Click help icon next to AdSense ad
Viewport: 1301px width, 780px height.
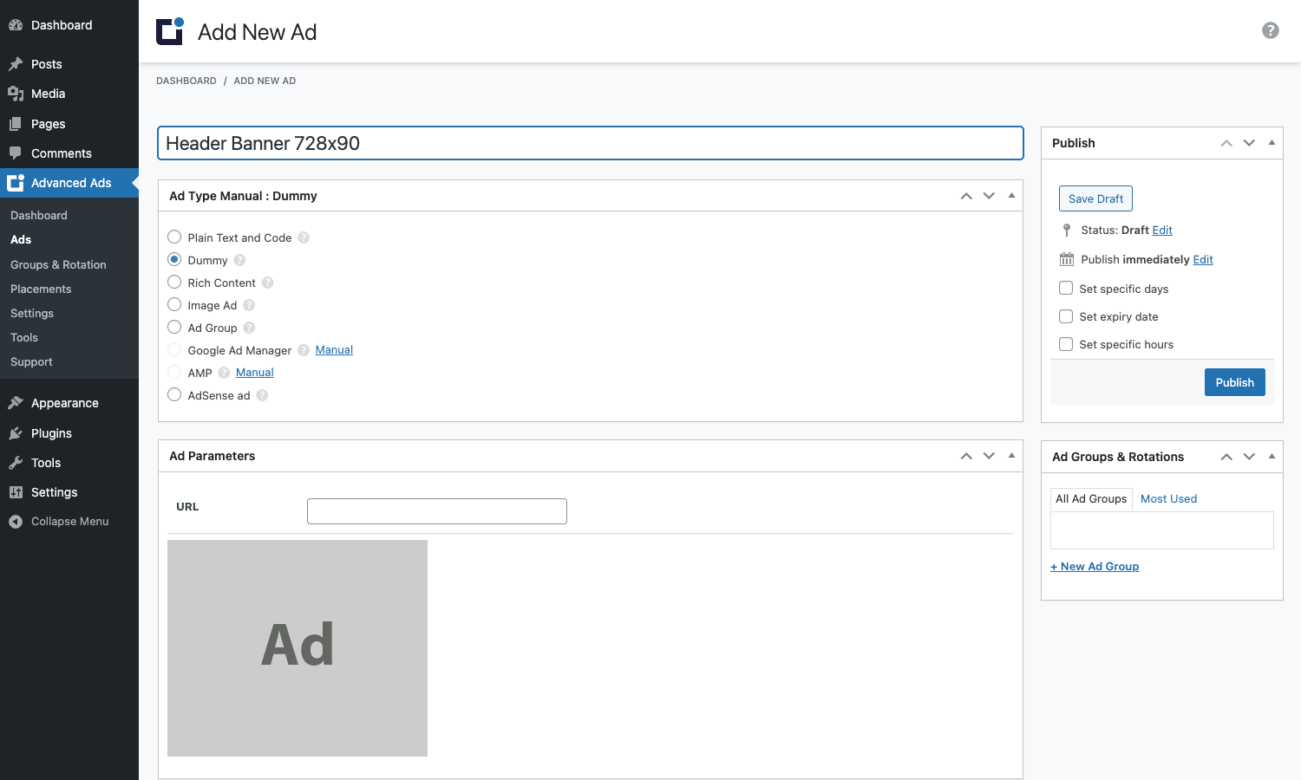[x=262, y=395]
